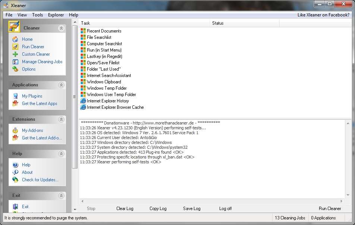Image resolution: width=355 pixels, height=225 pixels.
Task: Click the Check for Updates... link text
Action: tap(40, 180)
